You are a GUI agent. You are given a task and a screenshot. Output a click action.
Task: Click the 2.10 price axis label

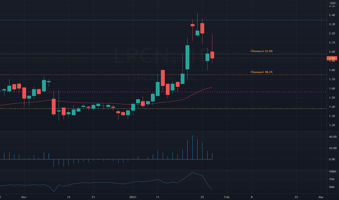[x=332, y=43]
